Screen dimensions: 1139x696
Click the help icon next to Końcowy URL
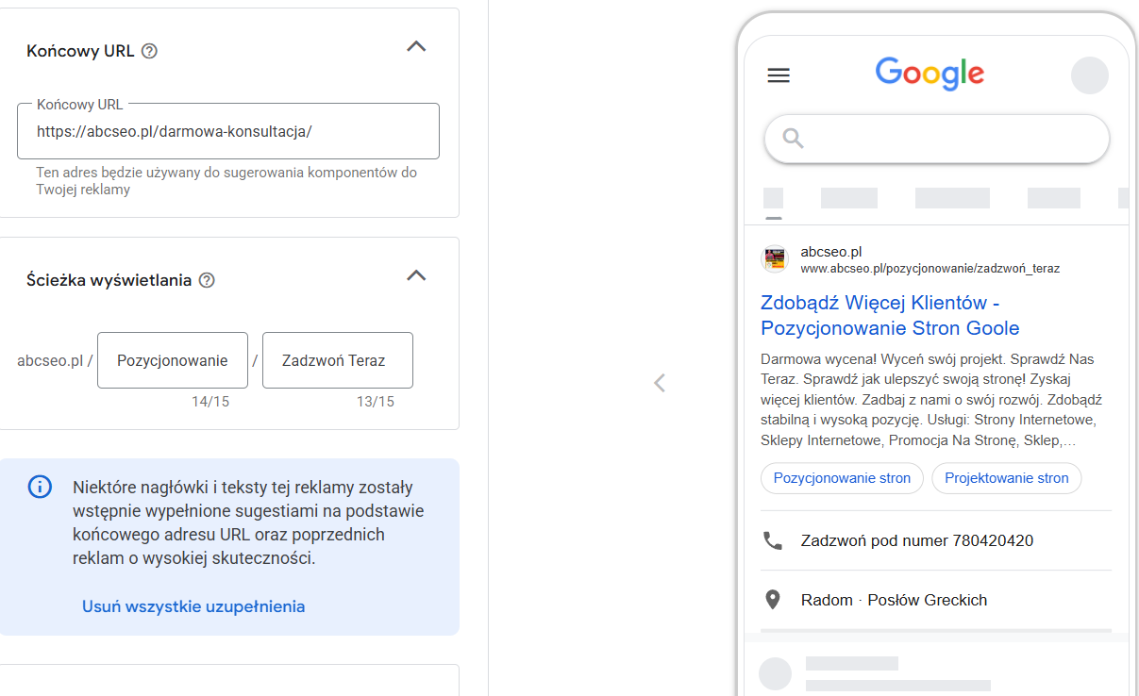pyautogui.click(x=149, y=51)
